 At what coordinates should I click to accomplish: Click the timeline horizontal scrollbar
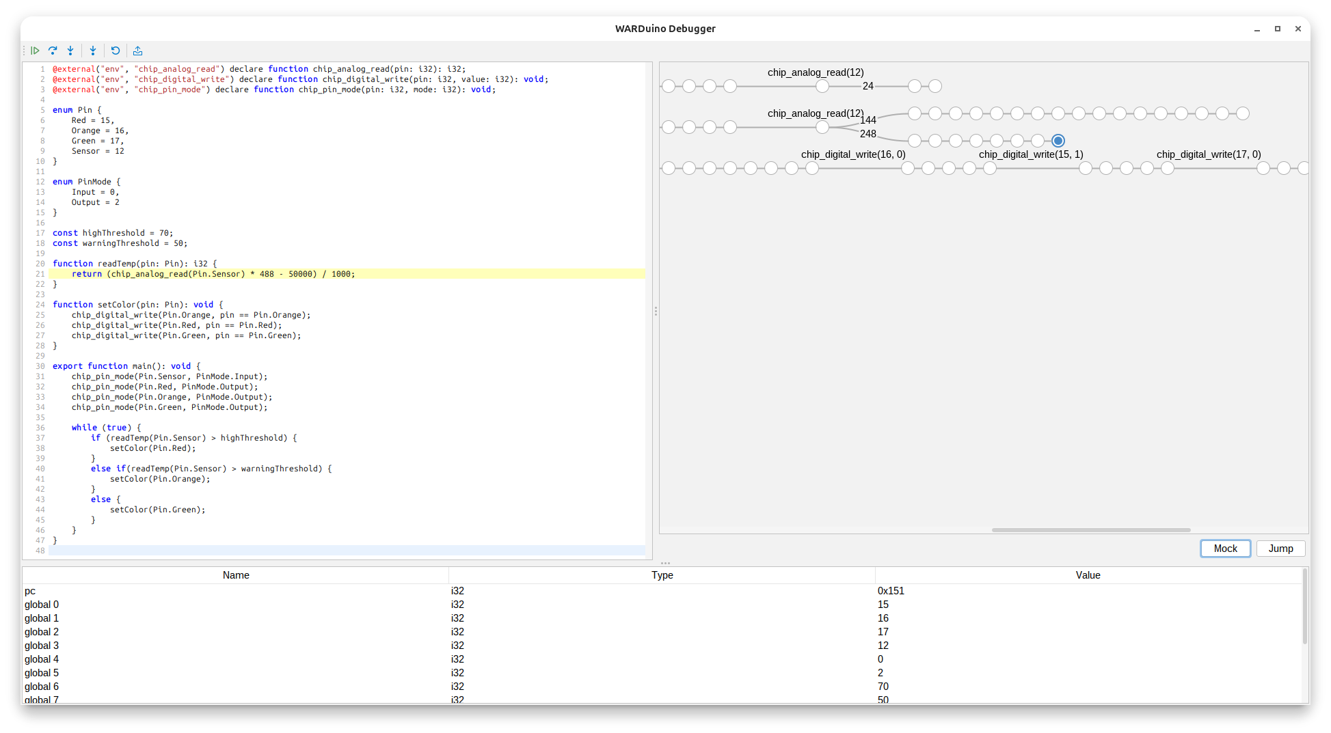pyautogui.click(x=1091, y=530)
